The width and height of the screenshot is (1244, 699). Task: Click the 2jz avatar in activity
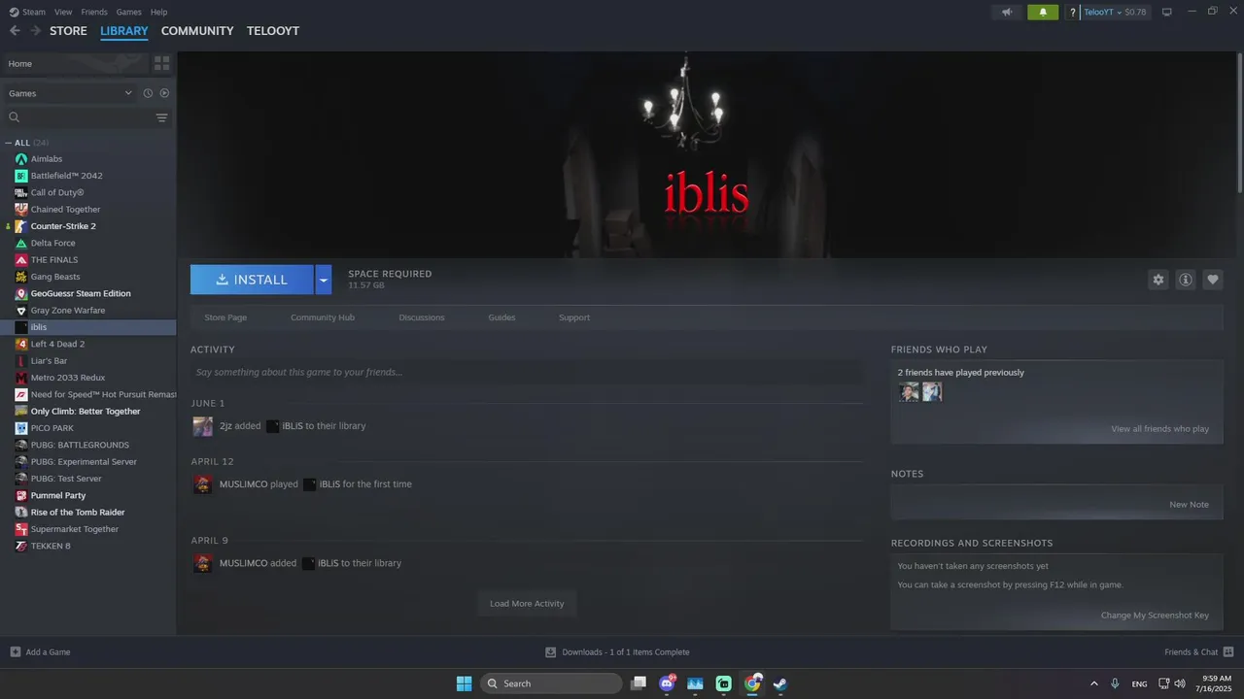(202, 426)
